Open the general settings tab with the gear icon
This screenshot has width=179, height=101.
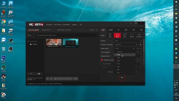[x=141, y=30]
